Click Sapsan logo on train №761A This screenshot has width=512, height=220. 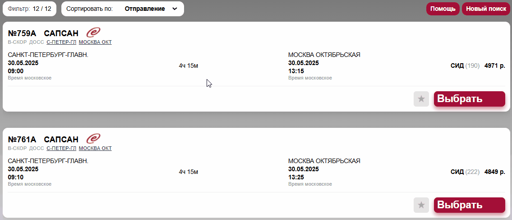tap(93, 139)
